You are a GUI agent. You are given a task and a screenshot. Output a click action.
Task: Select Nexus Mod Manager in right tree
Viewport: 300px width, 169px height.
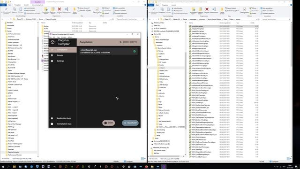click(x=162, y=39)
